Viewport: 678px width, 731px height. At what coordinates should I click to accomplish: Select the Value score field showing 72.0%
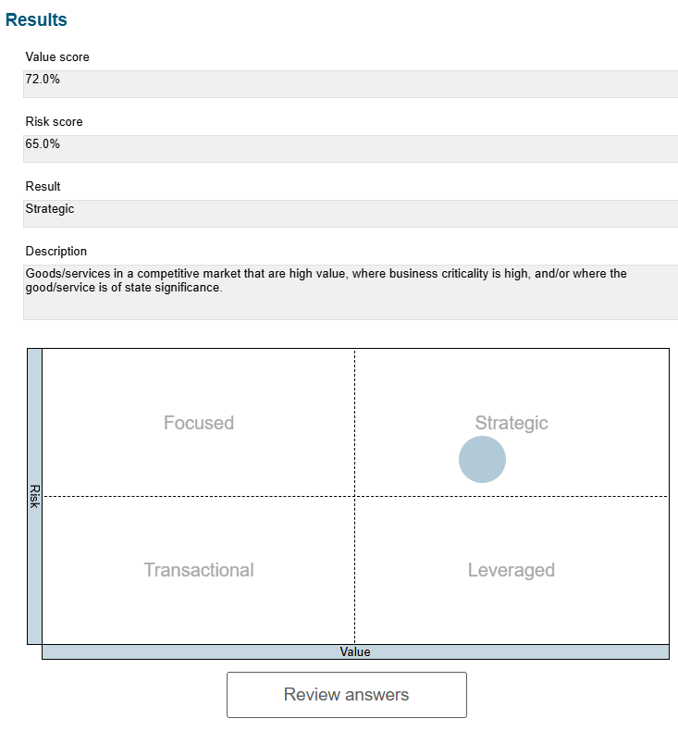(x=351, y=84)
